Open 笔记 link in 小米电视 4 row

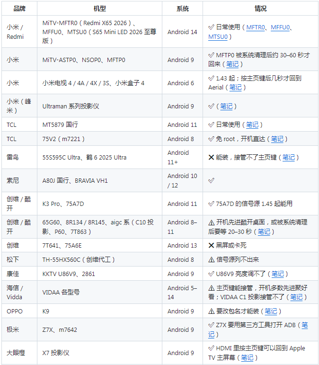tap(236, 87)
